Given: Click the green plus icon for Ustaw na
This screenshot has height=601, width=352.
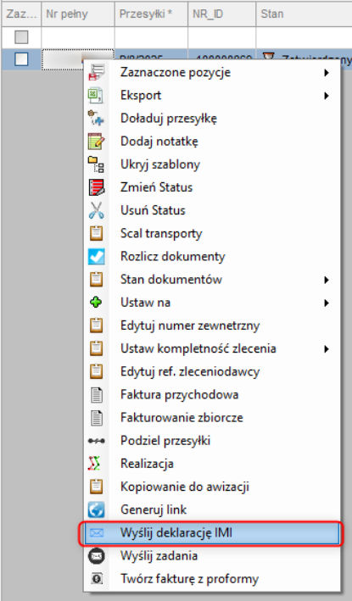Looking at the screenshot, I should (96, 303).
